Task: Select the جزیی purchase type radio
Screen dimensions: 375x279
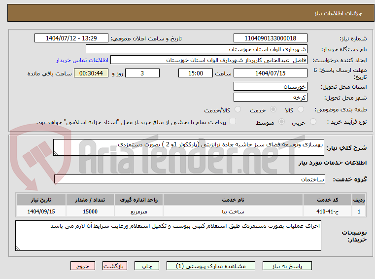Action: (x=313, y=122)
